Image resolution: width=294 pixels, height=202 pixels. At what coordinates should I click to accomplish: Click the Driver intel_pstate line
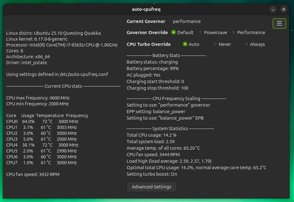coord(27,63)
